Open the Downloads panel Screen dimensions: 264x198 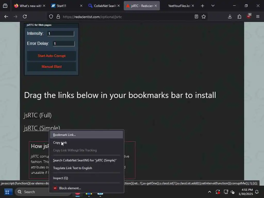pyautogui.click(x=230, y=16)
